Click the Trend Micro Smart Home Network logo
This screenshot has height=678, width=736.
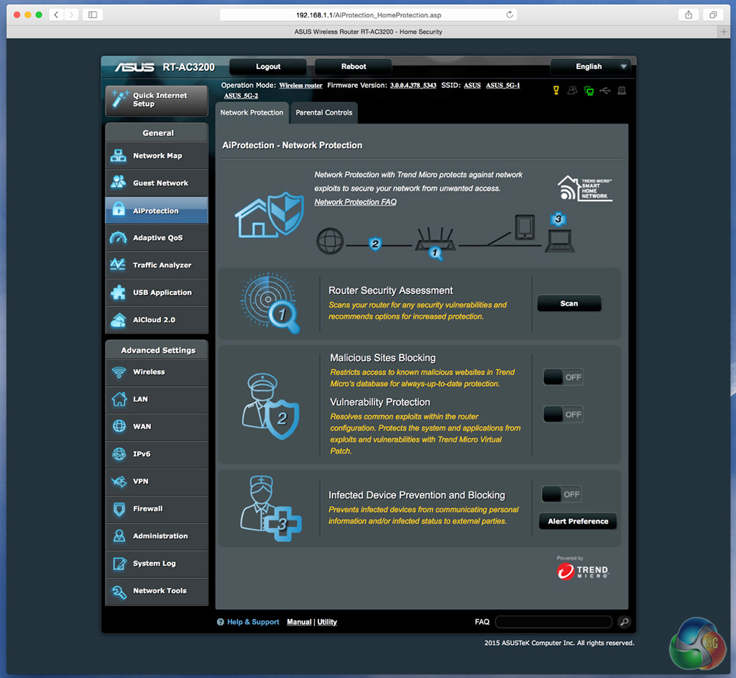pyautogui.click(x=585, y=188)
